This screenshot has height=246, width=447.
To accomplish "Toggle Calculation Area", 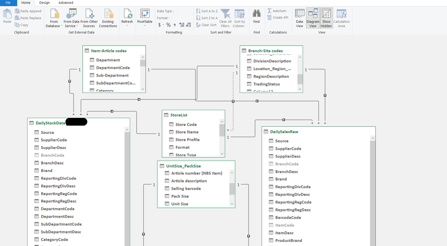I will point(341,18).
